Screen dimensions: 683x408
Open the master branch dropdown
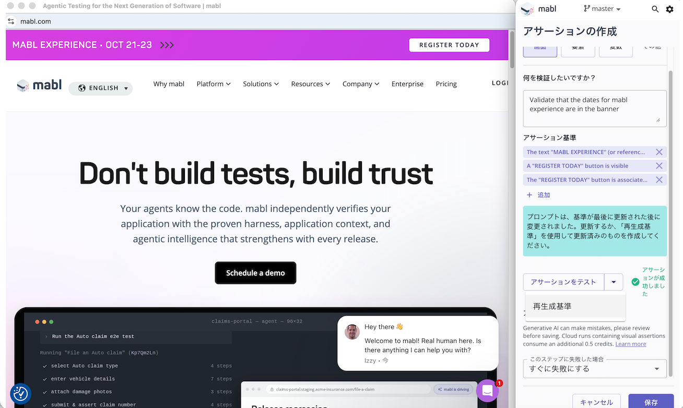coord(602,9)
